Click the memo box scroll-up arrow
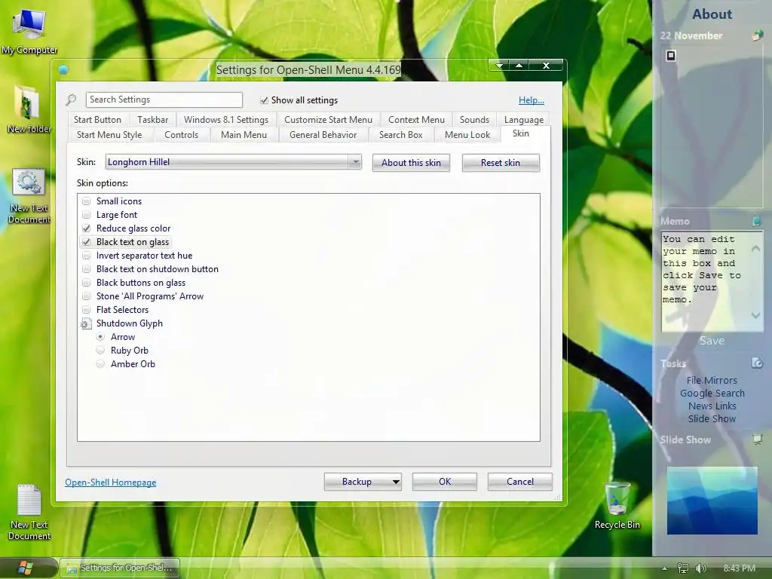 pyautogui.click(x=755, y=249)
